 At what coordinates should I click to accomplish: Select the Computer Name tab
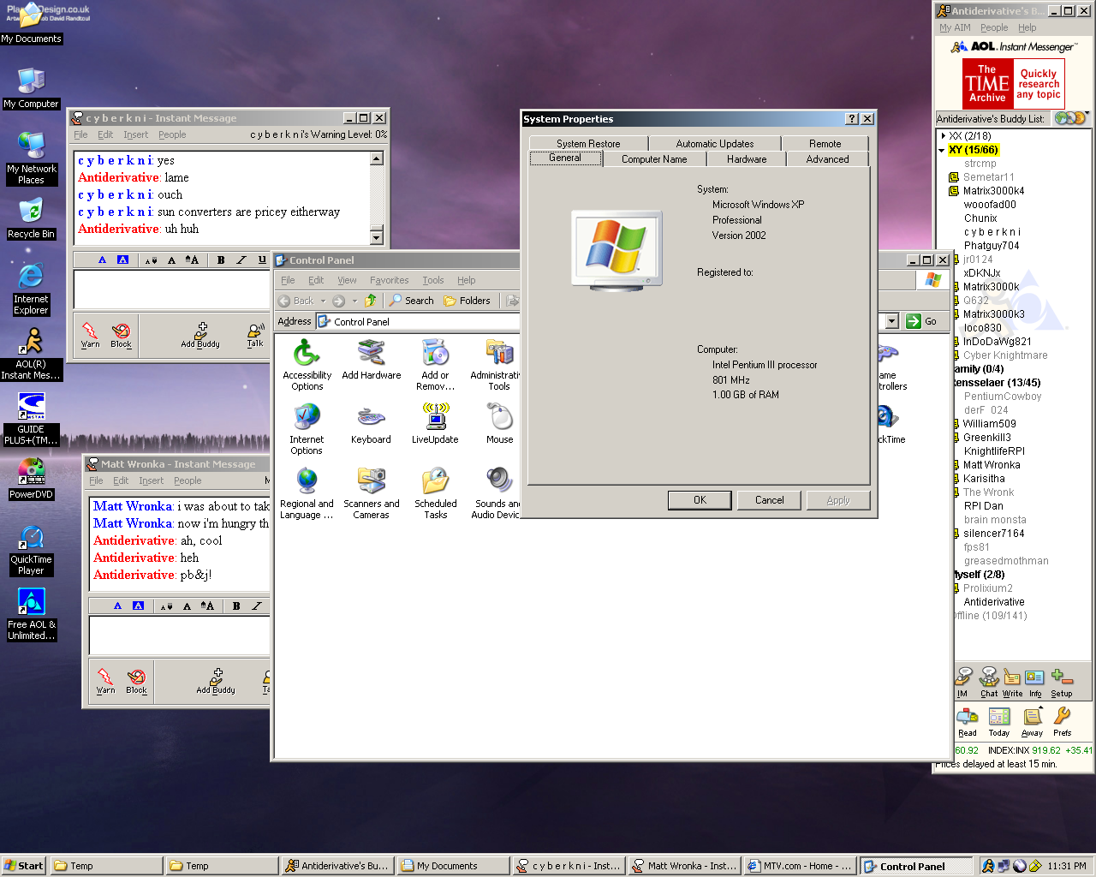click(x=654, y=159)
